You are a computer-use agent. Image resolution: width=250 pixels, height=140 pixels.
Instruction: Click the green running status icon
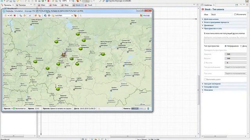point(14,108)
